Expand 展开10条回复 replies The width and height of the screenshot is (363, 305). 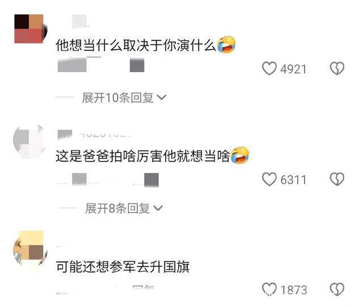(x=124, y=98)
